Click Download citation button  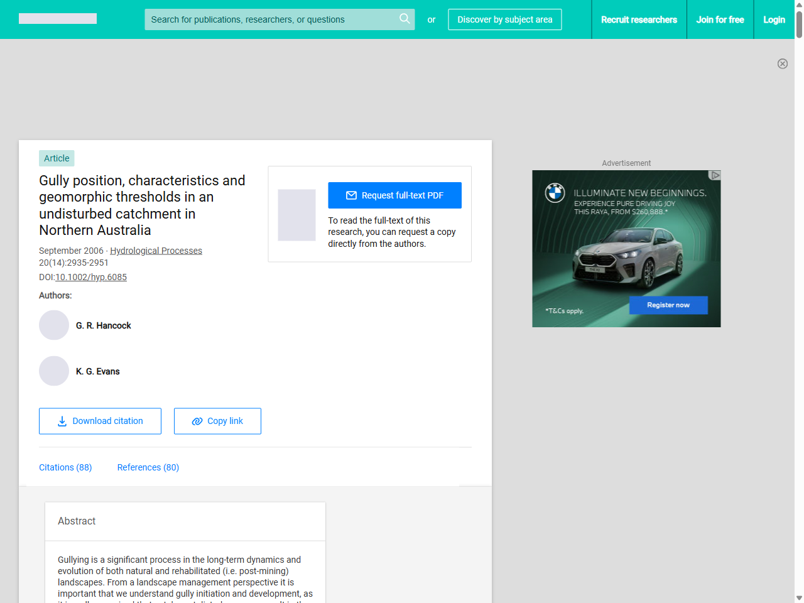(100, 421)
